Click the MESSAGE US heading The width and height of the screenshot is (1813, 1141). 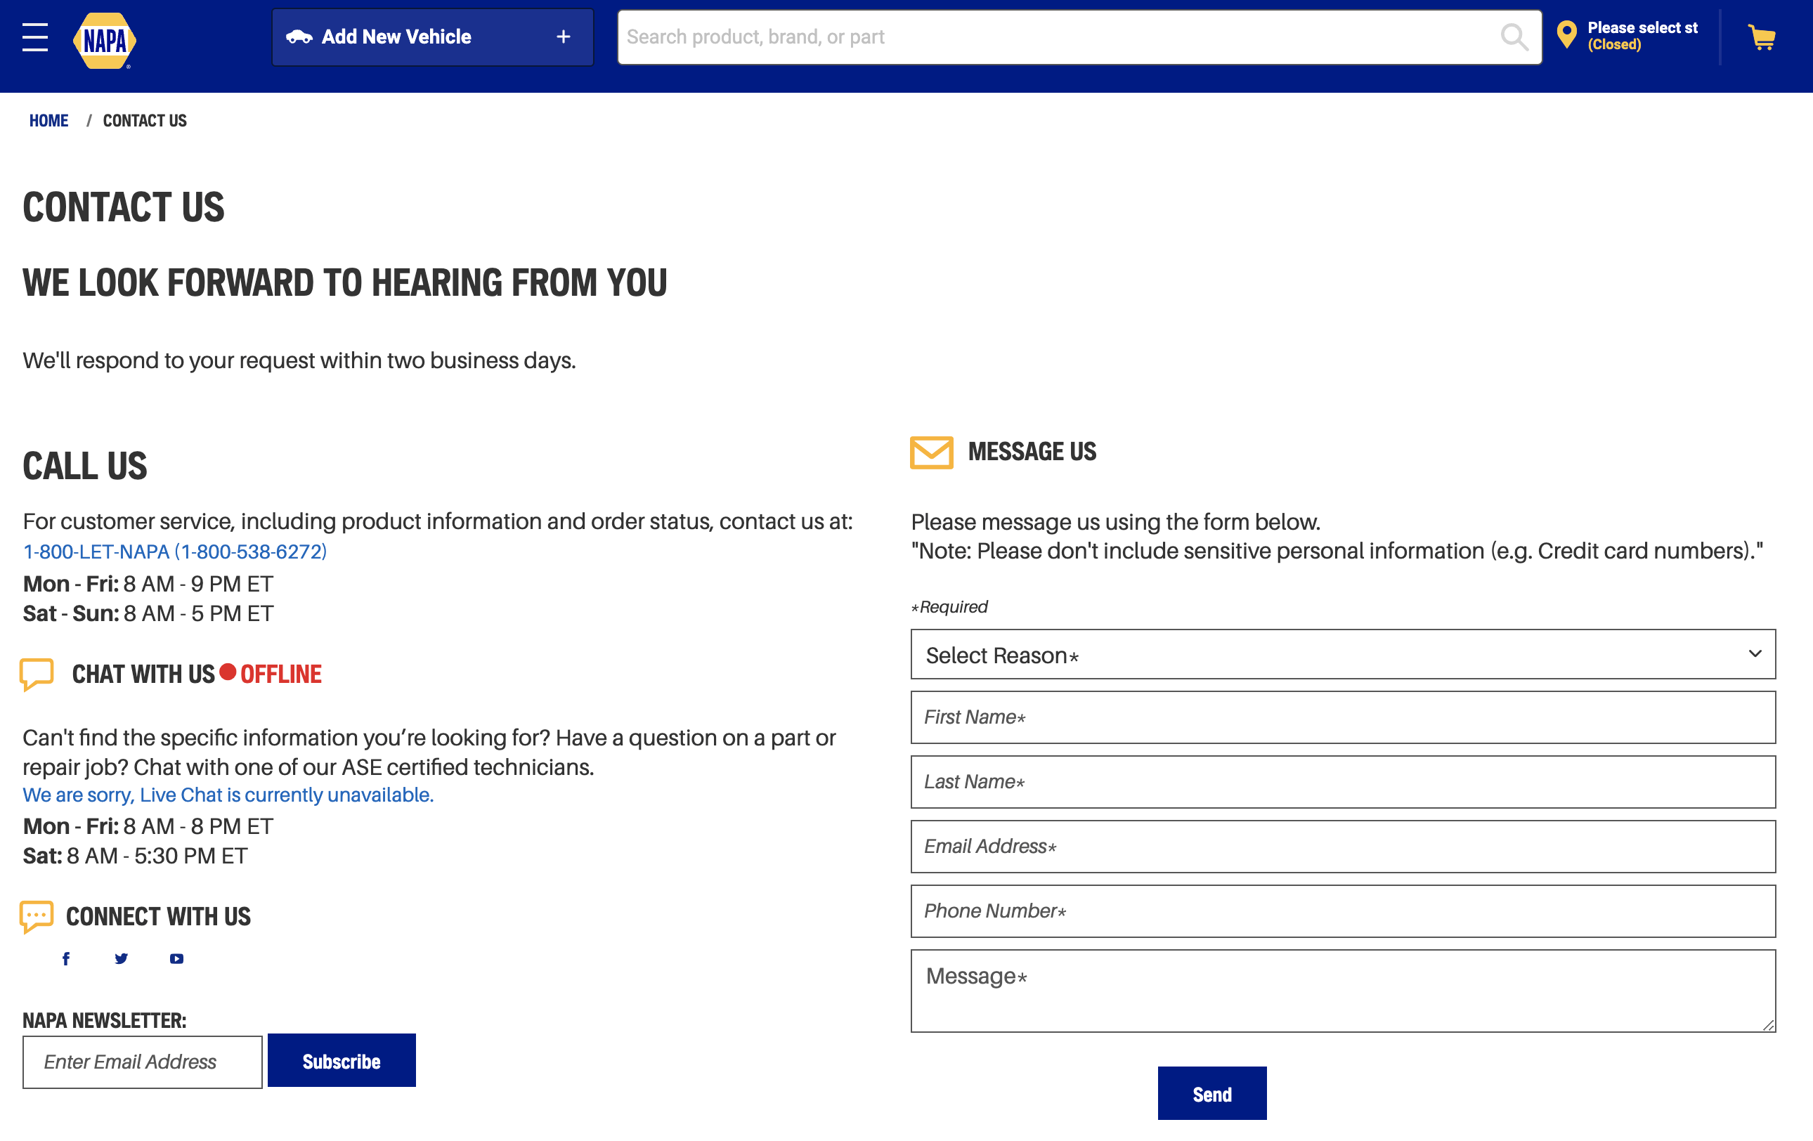point(1032,452)
